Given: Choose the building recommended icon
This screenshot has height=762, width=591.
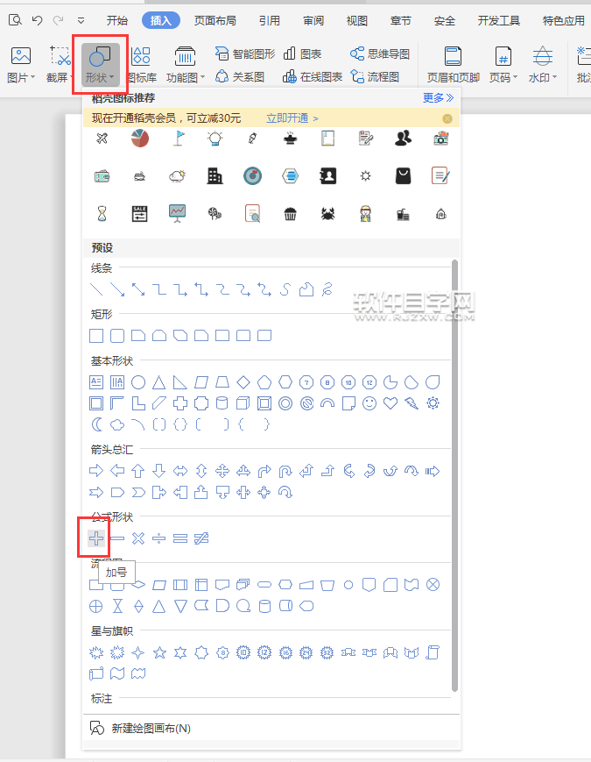Looking at the screenshot, I should tap(215, 176).
